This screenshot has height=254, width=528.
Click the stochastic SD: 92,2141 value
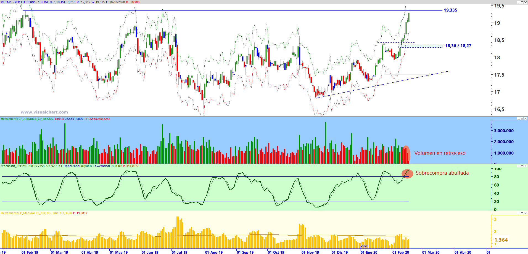54,166
